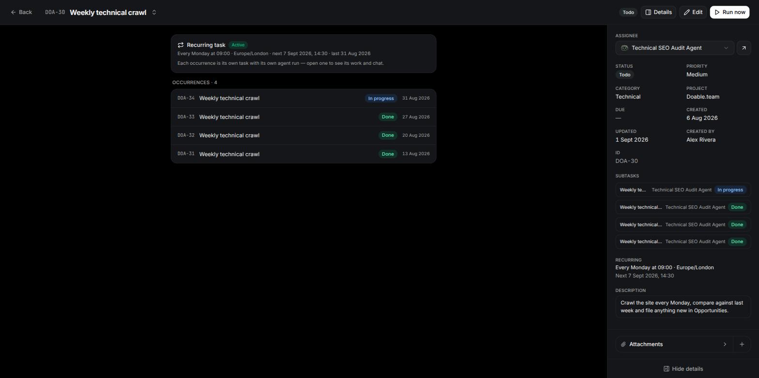The width and height of the screenshot is (759, 378).
Task: Click the 27 Aug 2026 date on DOA-33
Action: tap(416, 117)
